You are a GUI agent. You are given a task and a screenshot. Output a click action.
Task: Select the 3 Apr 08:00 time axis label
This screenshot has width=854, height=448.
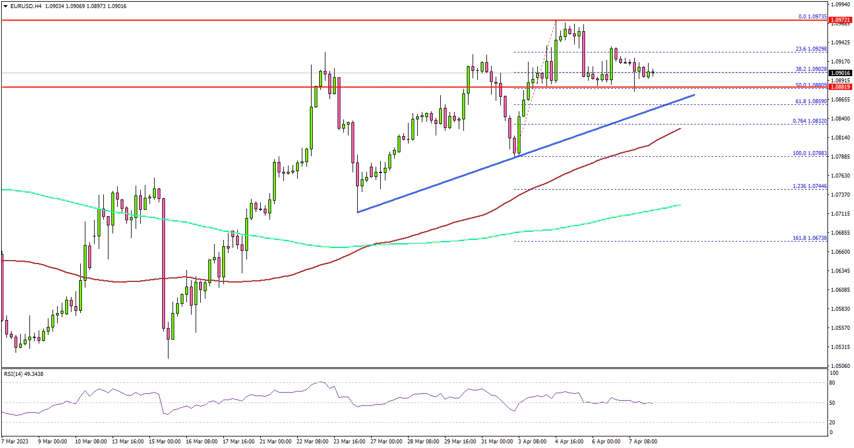point(532,442)
